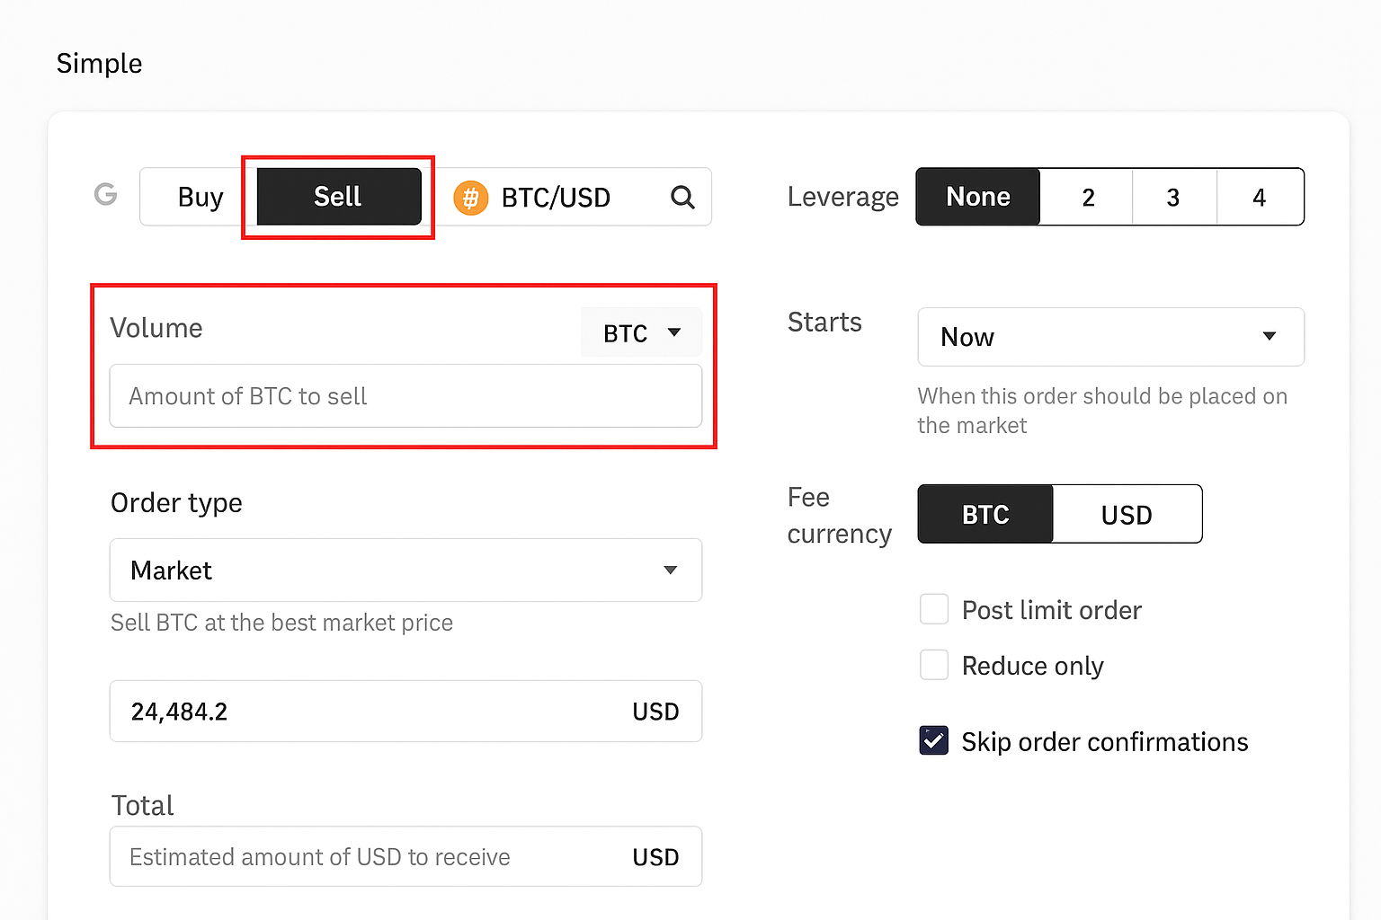This screenshot has width=1381, height=920.
Task: Open the BTC volume currency dropdown
Action: click(641, 333)
